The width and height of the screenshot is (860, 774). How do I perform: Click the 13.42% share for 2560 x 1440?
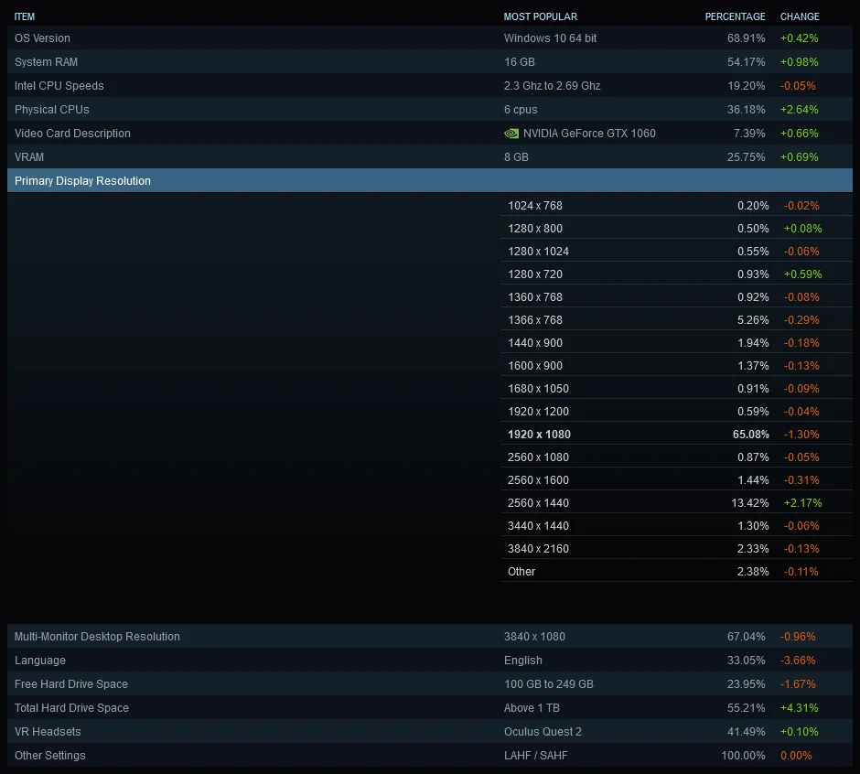pos(750,503)
